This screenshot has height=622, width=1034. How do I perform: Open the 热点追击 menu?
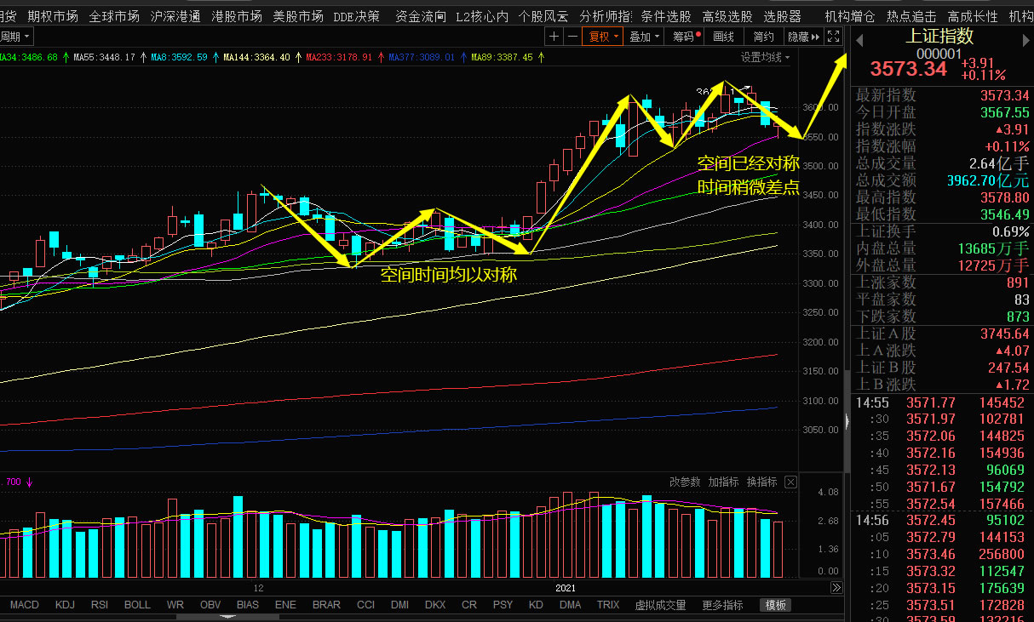[x=911, y=16]
